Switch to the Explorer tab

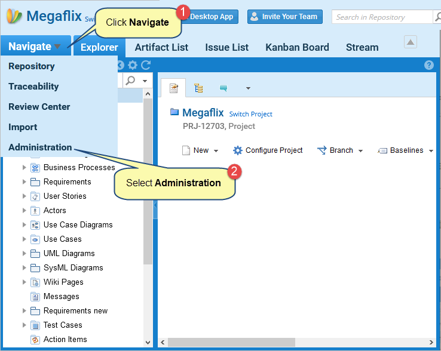click(99, 47)
